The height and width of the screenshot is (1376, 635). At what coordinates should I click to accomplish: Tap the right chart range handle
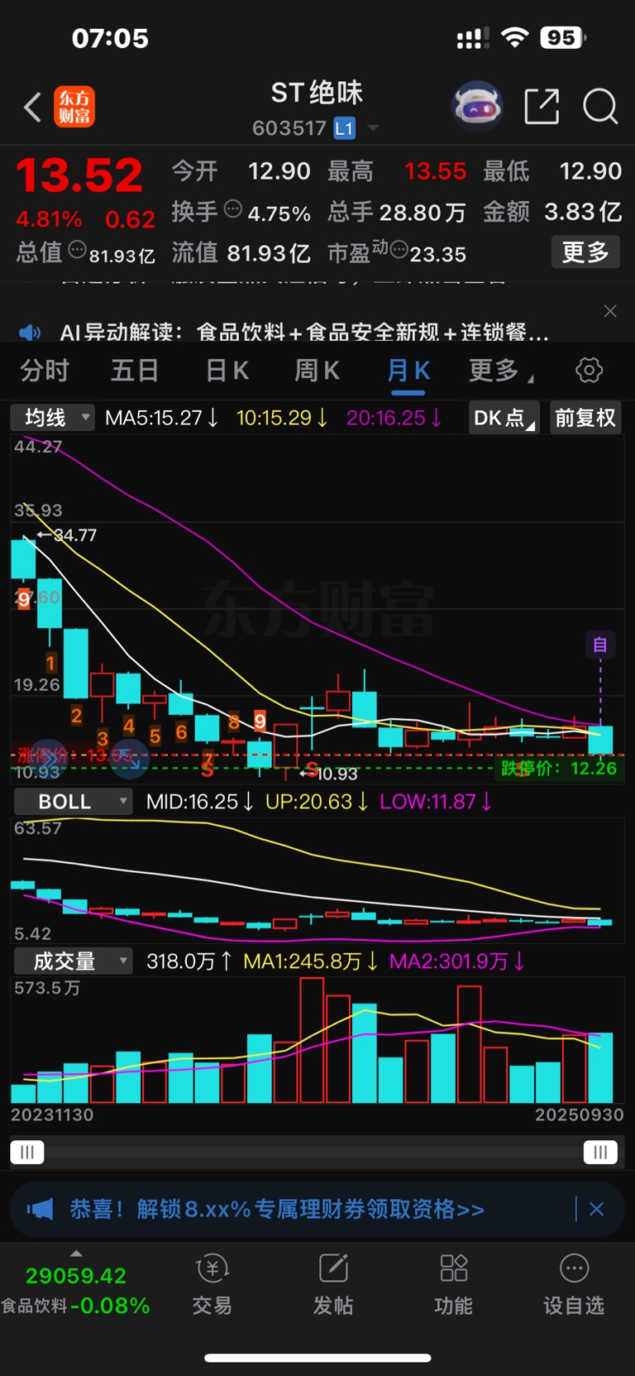tap(600, 1152)
